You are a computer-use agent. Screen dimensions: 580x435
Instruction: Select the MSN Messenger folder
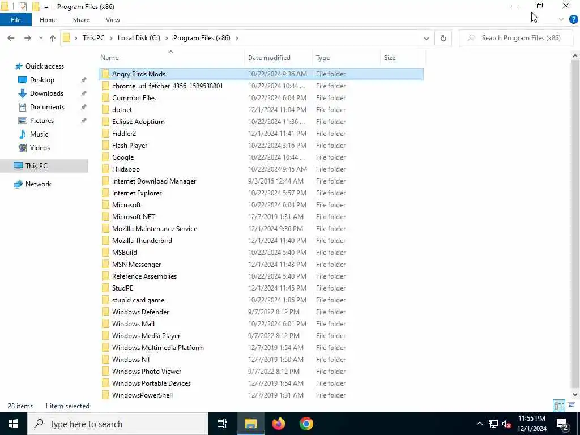[261, 265]
